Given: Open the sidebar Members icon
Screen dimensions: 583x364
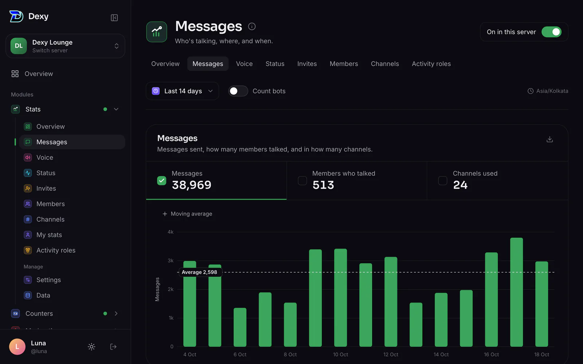Looking at the screenshot, I should coord(28,204).
